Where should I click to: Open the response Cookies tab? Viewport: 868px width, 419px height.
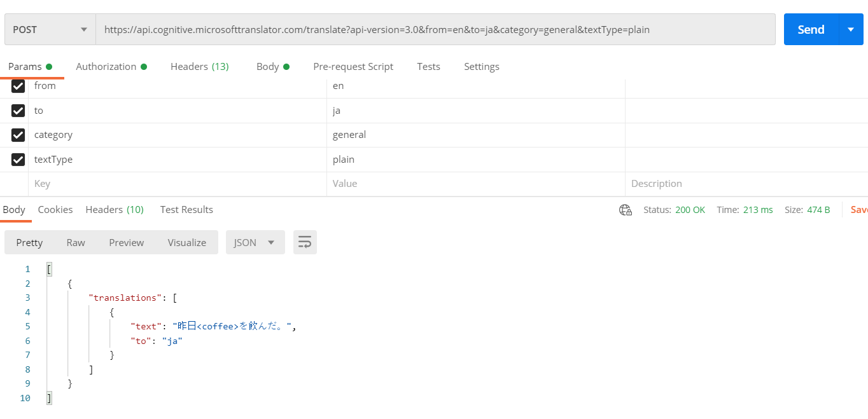[55, 210]
